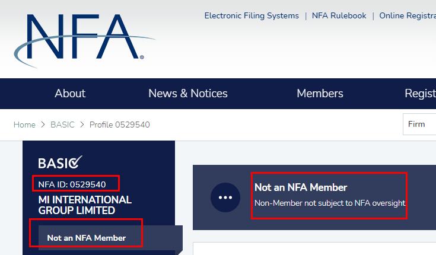Click the Non-Member not subject to oversight text
The width and height of the screenshot is (436, 255).
(x=330, y=203)
